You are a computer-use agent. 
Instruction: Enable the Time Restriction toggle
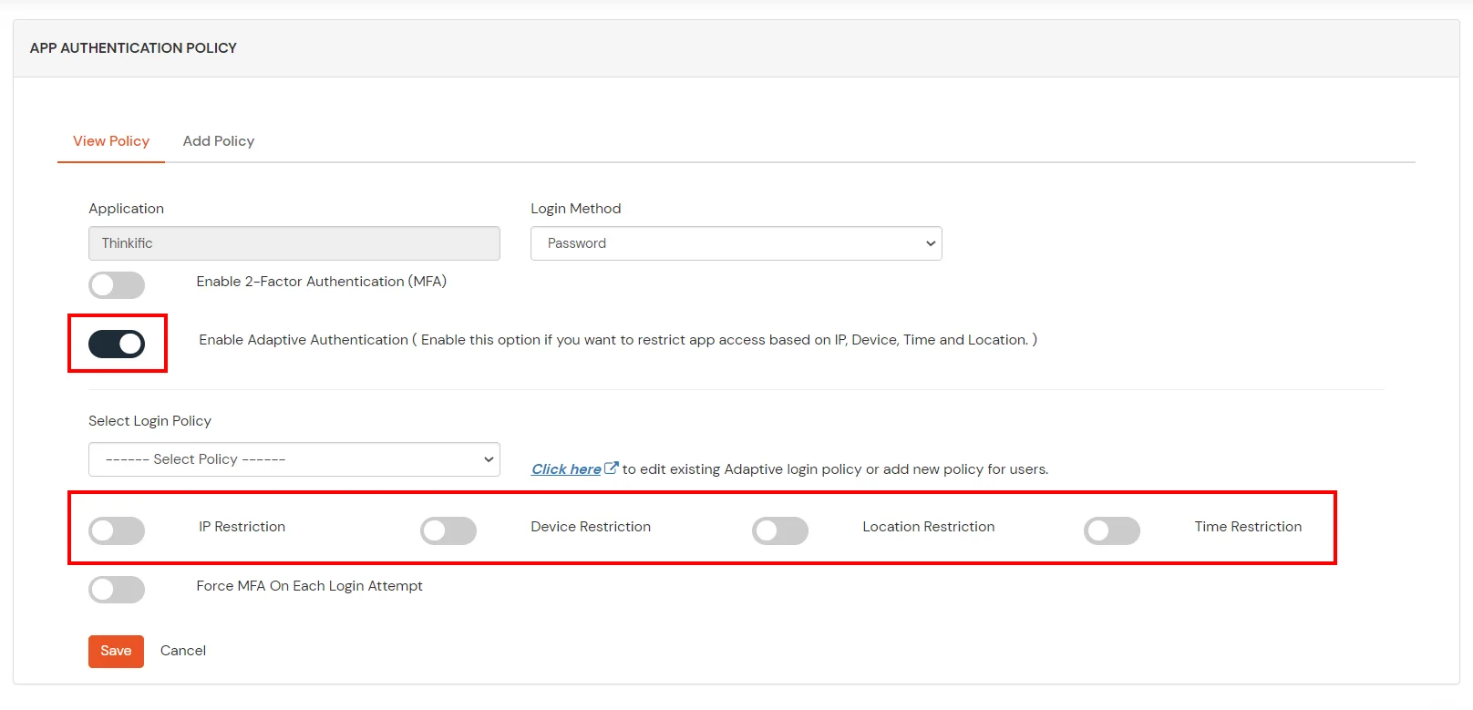1112,530
